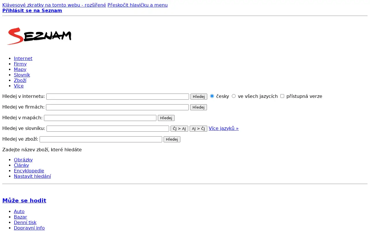
Task: Open the Přihlásit se na Seznam link
Action: [32, 10]
